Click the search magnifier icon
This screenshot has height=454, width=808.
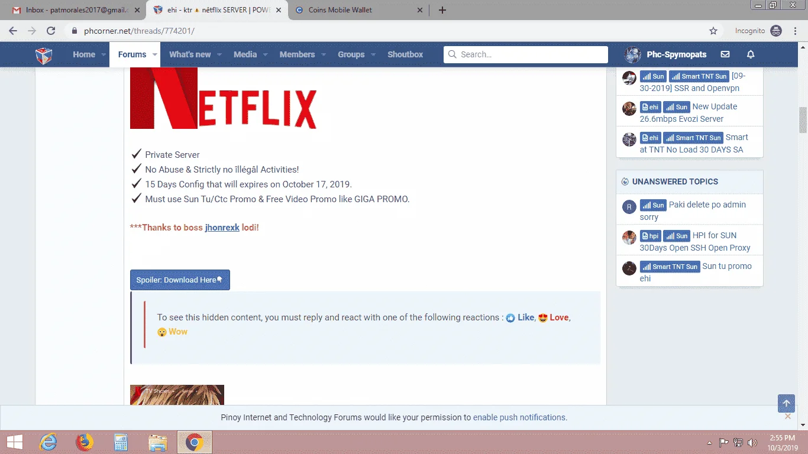pyautogui.click(x=453, y=54)
